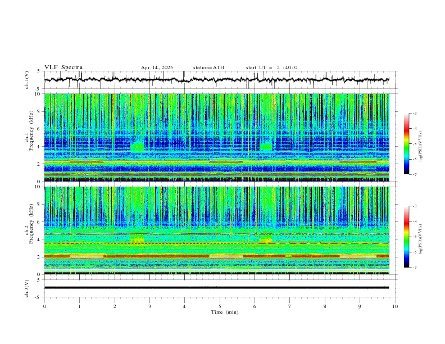Select the "start UT = 2:40:0" text
445x344 pixels.
pos(271,67)
